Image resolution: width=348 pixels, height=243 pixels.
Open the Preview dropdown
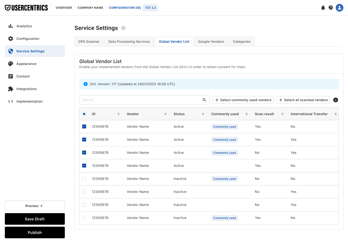click(x=35, y=206)
